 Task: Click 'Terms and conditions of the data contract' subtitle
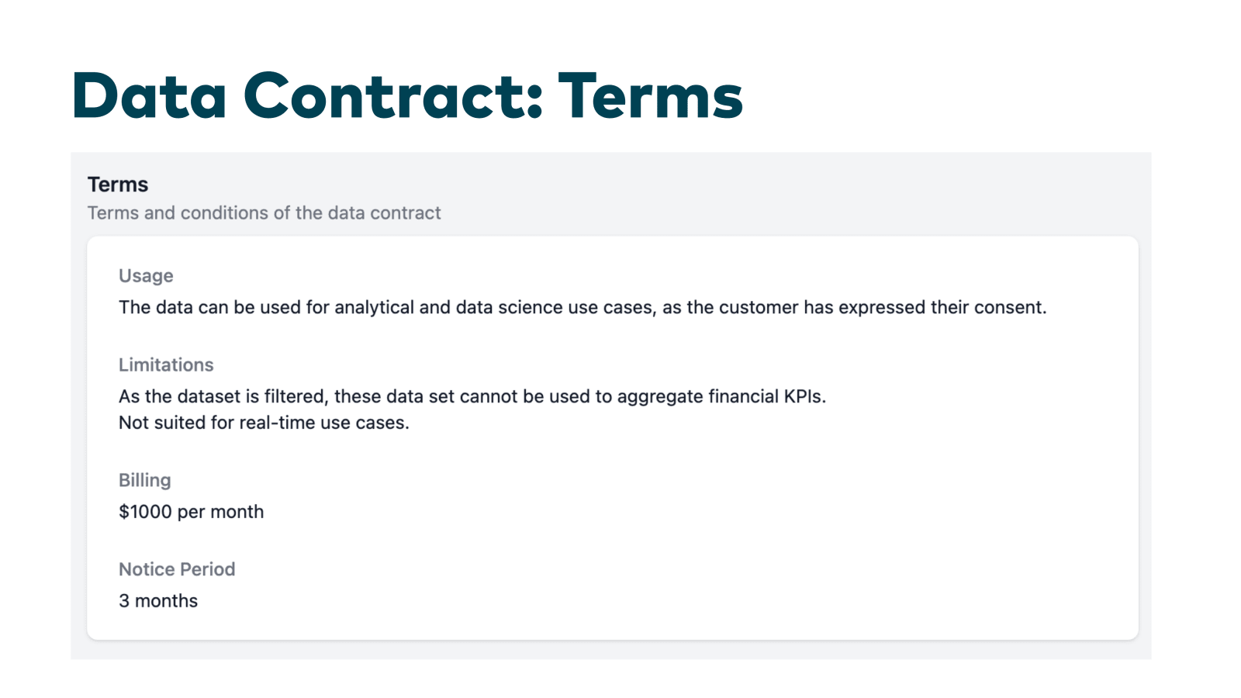click(264, 213)
